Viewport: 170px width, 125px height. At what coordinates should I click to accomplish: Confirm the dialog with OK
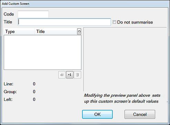[x=97, y=114]
